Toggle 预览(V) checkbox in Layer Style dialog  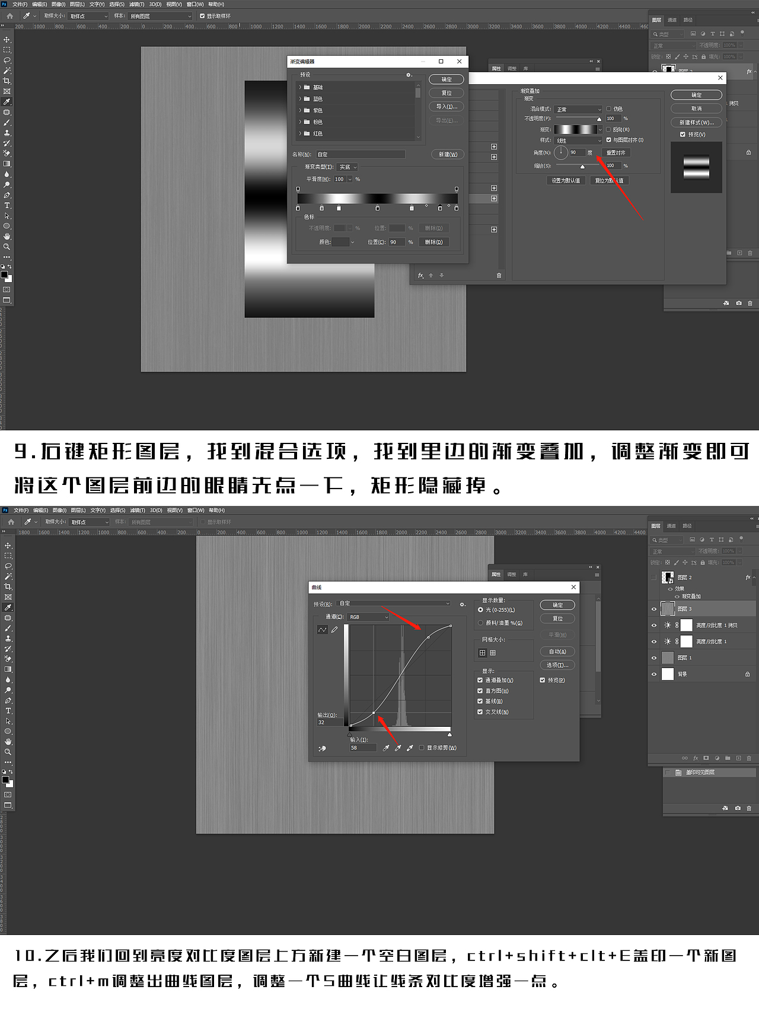click(683, 135)
